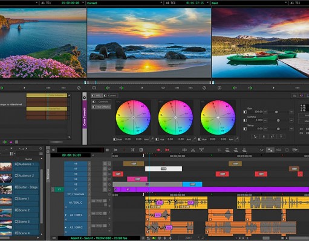The width and height of the screenshot is (309, 241).
Task: Select the Controls subtab
Action: tap(101, 102)
